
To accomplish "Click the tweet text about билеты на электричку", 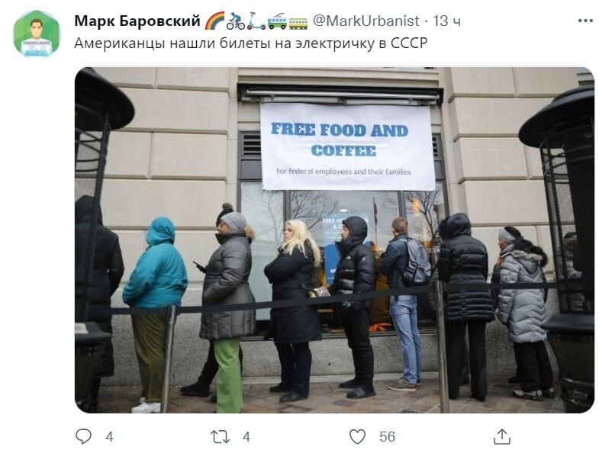I will [250, 43].
